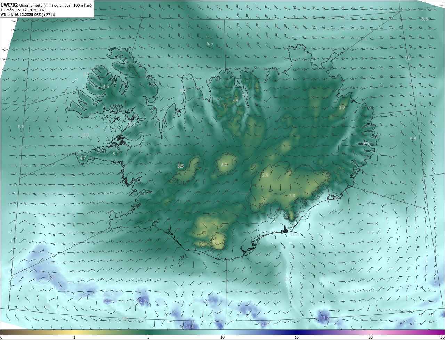Click the 2.9 value on Vatnajökull glacier
445x340 pixels.
click(265, 176)
